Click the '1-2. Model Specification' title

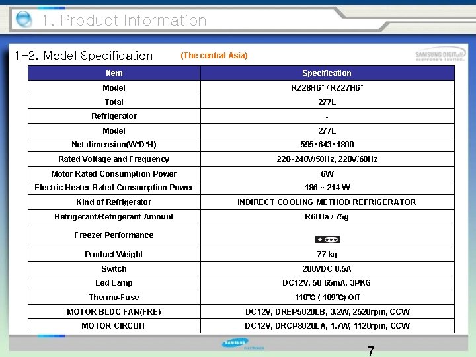point(84,56)
